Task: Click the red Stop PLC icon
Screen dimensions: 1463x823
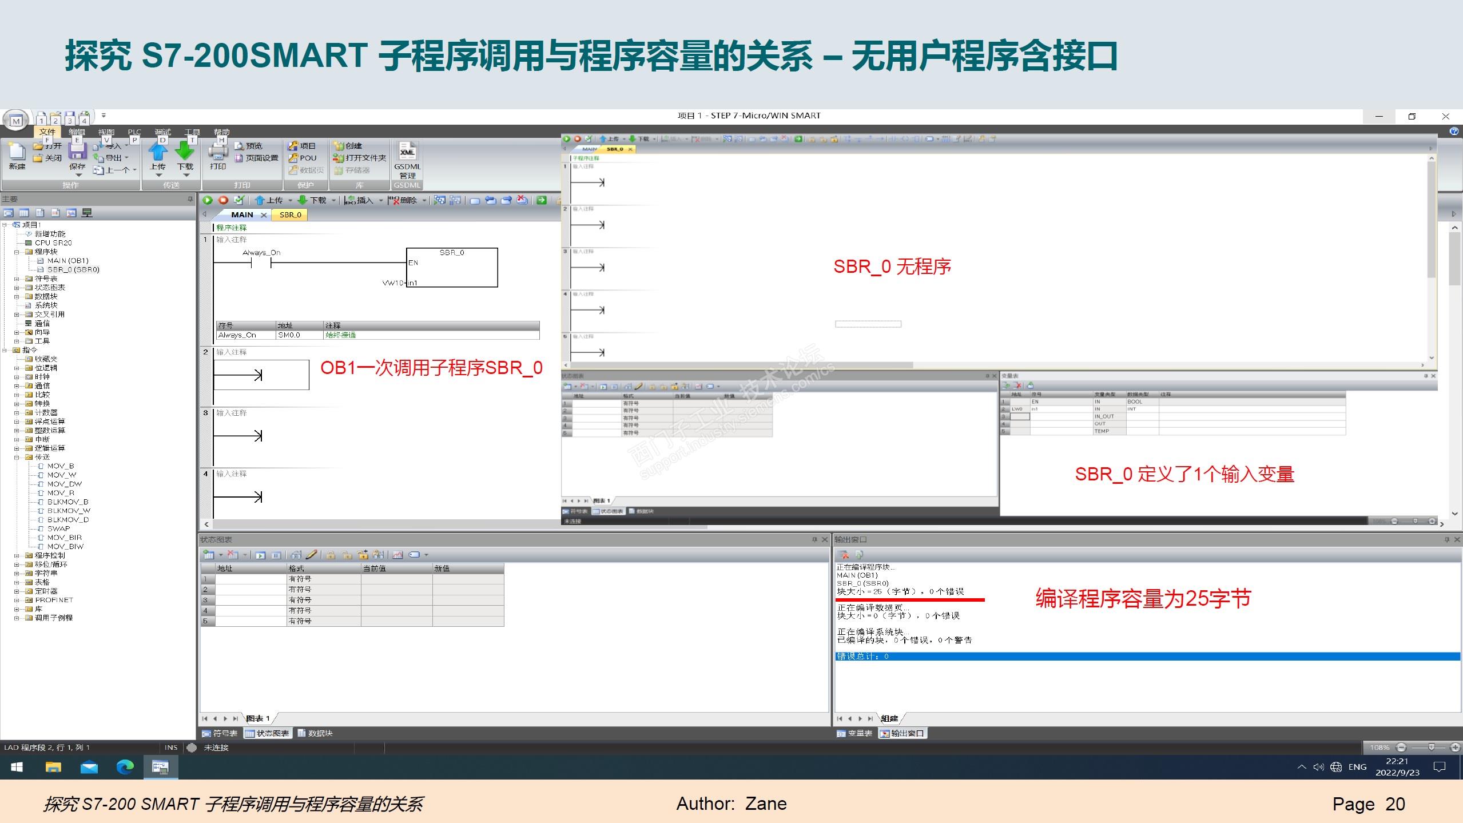Action: point(224,200)
